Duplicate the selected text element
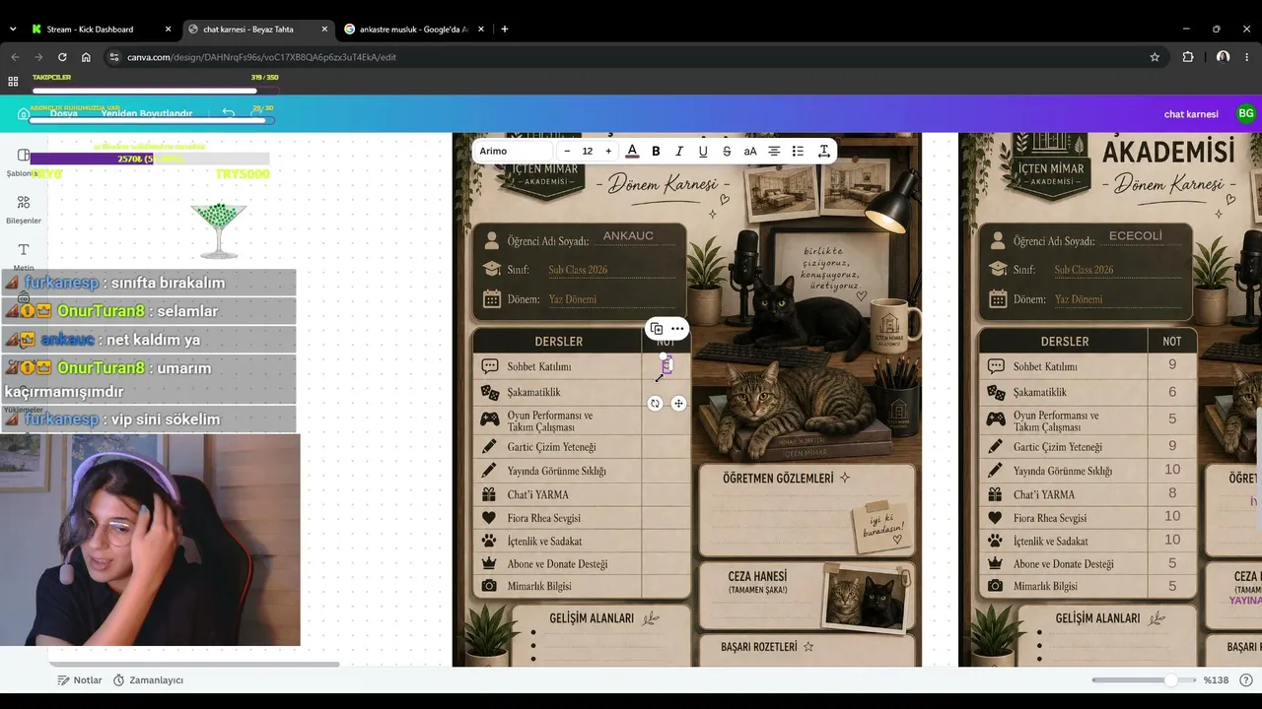 (x=657, y=329)
